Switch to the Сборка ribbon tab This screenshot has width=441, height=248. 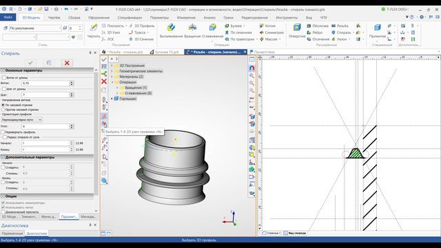[x=74, y=17]
